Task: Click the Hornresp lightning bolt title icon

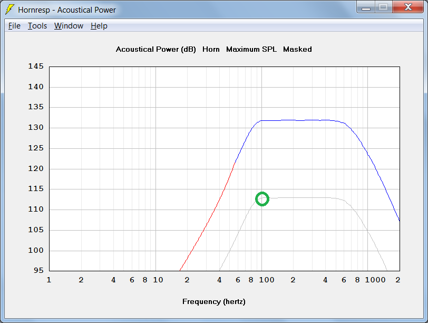Action: click(x=10, y=9)
